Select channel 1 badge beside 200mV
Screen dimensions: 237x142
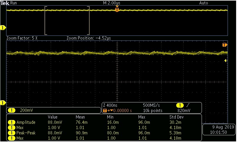11,111
